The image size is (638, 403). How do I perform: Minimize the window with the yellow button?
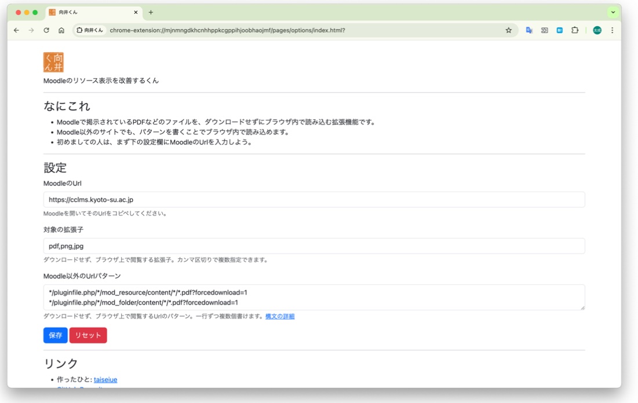click(x=27, y=12)
